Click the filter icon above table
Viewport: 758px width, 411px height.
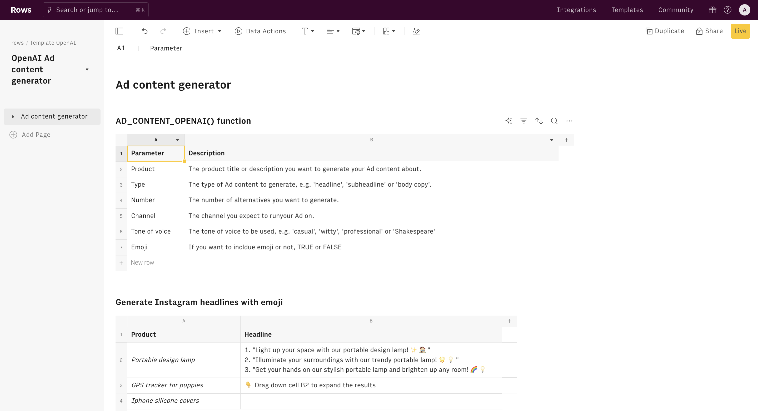point(524,121)
